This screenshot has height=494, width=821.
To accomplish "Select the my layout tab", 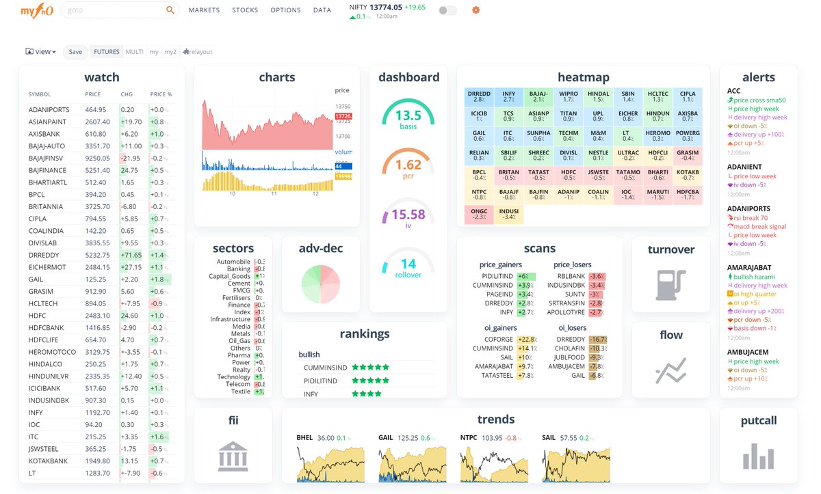I will [x=154, y=51].
